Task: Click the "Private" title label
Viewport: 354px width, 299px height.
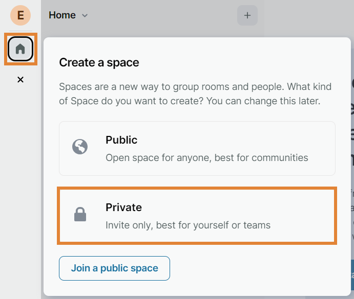Action: pos(123,208)
